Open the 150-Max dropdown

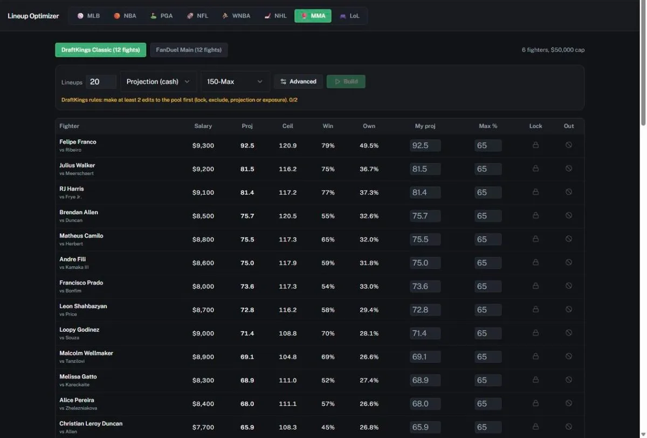(236, 81)
